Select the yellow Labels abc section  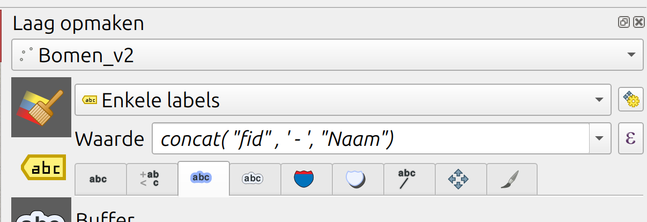click(x=43, y=169)
